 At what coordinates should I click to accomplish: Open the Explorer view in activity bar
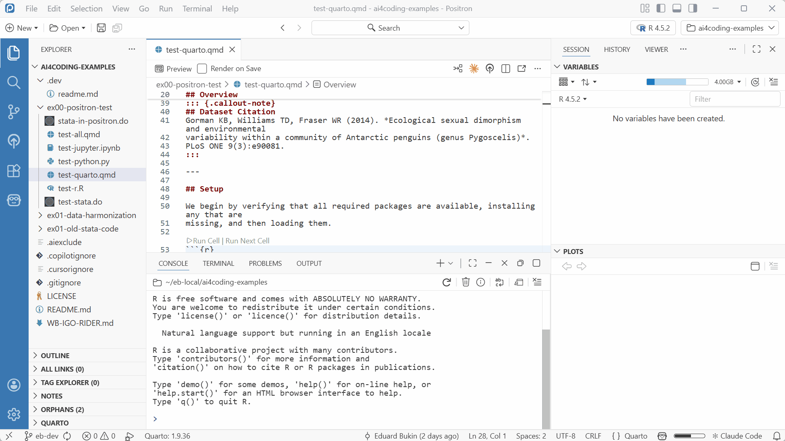[14, 53]
